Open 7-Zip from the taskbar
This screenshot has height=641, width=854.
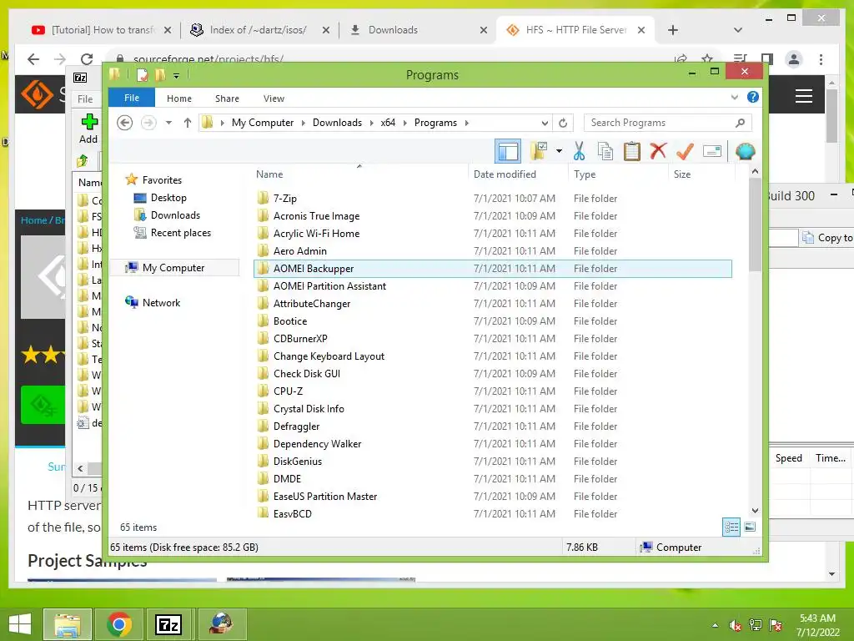point(168,624)
